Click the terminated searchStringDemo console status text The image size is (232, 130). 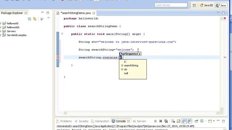(x=125, y=126)
